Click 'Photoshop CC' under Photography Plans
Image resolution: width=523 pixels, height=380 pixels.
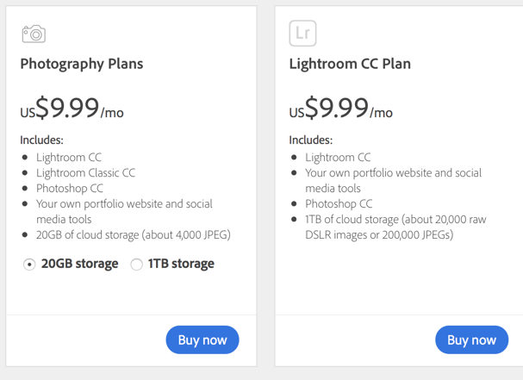click(70, 188)
